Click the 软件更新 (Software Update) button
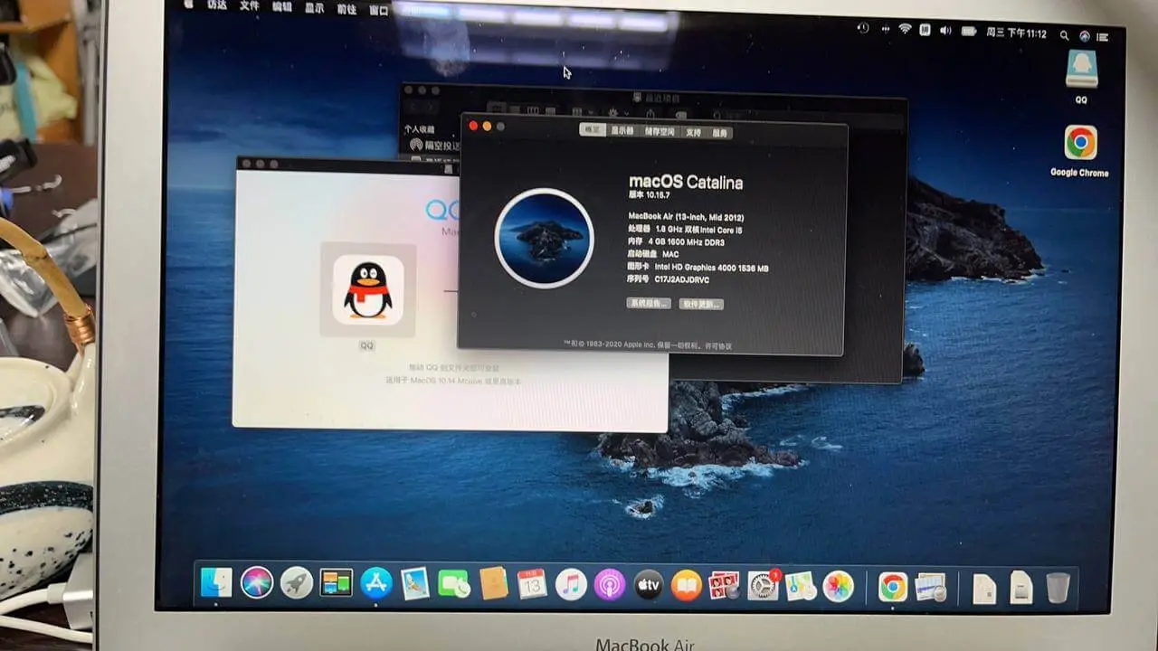The image size is (1158, 651). (x=701, y=304)
